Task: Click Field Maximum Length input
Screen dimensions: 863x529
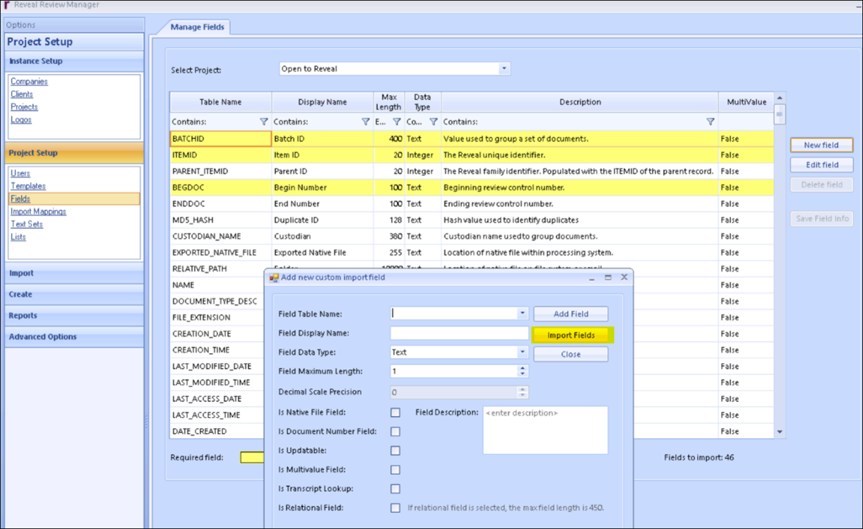Action: pyautogui.click(x=454, y=371)
